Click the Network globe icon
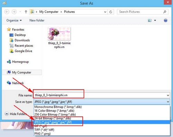Image resolution: width=173 pixels, height=137 pixels. click(x=9, y=83)
